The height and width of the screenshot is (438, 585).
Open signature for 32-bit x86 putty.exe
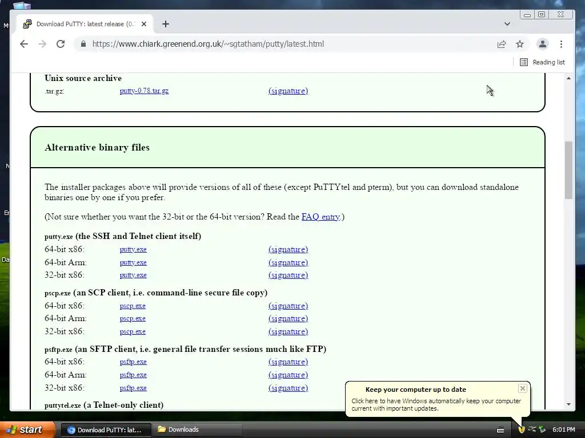[x=288, y=275]
